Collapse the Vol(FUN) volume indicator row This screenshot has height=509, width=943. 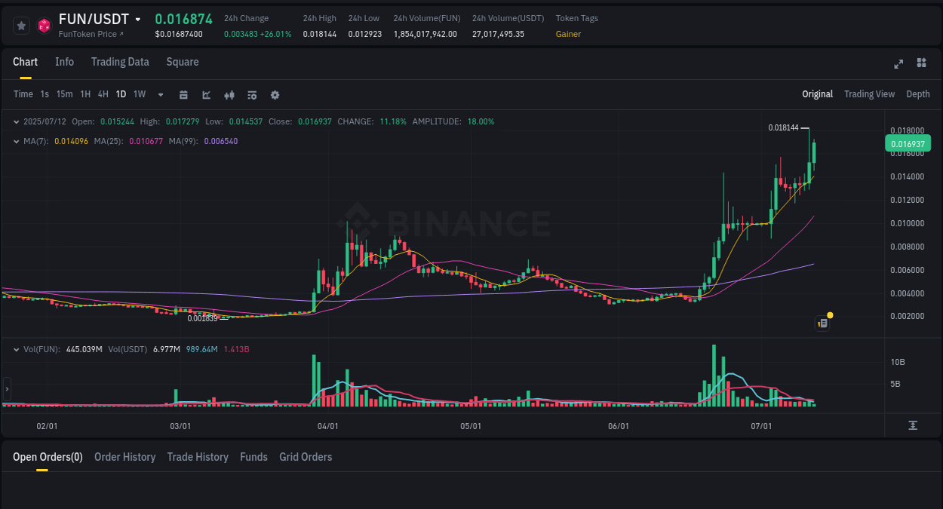[x=17, y=349]
